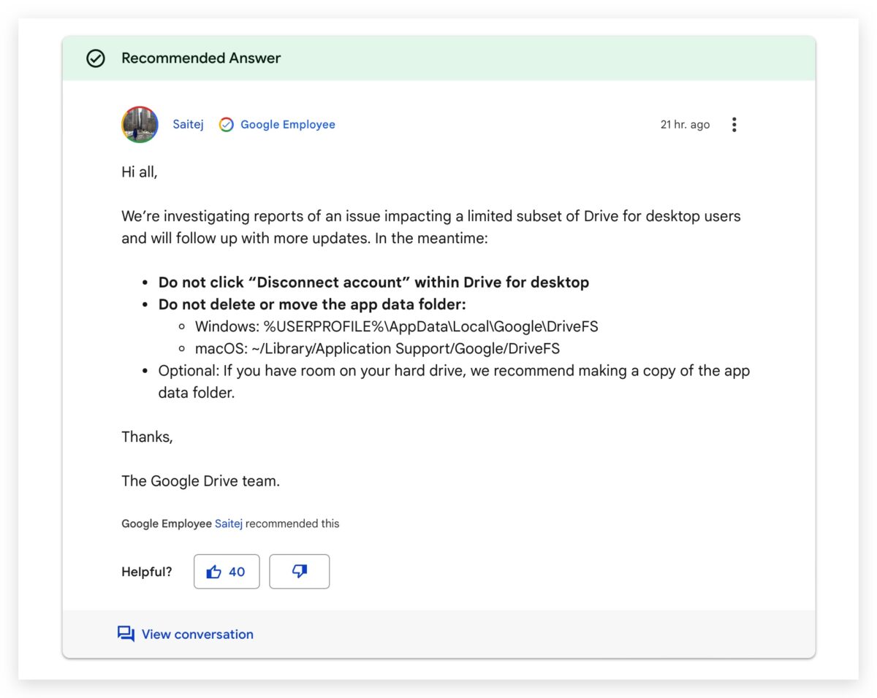
Task: Click the '21 hr. ago' timestamp
Action: click(685, 125)
